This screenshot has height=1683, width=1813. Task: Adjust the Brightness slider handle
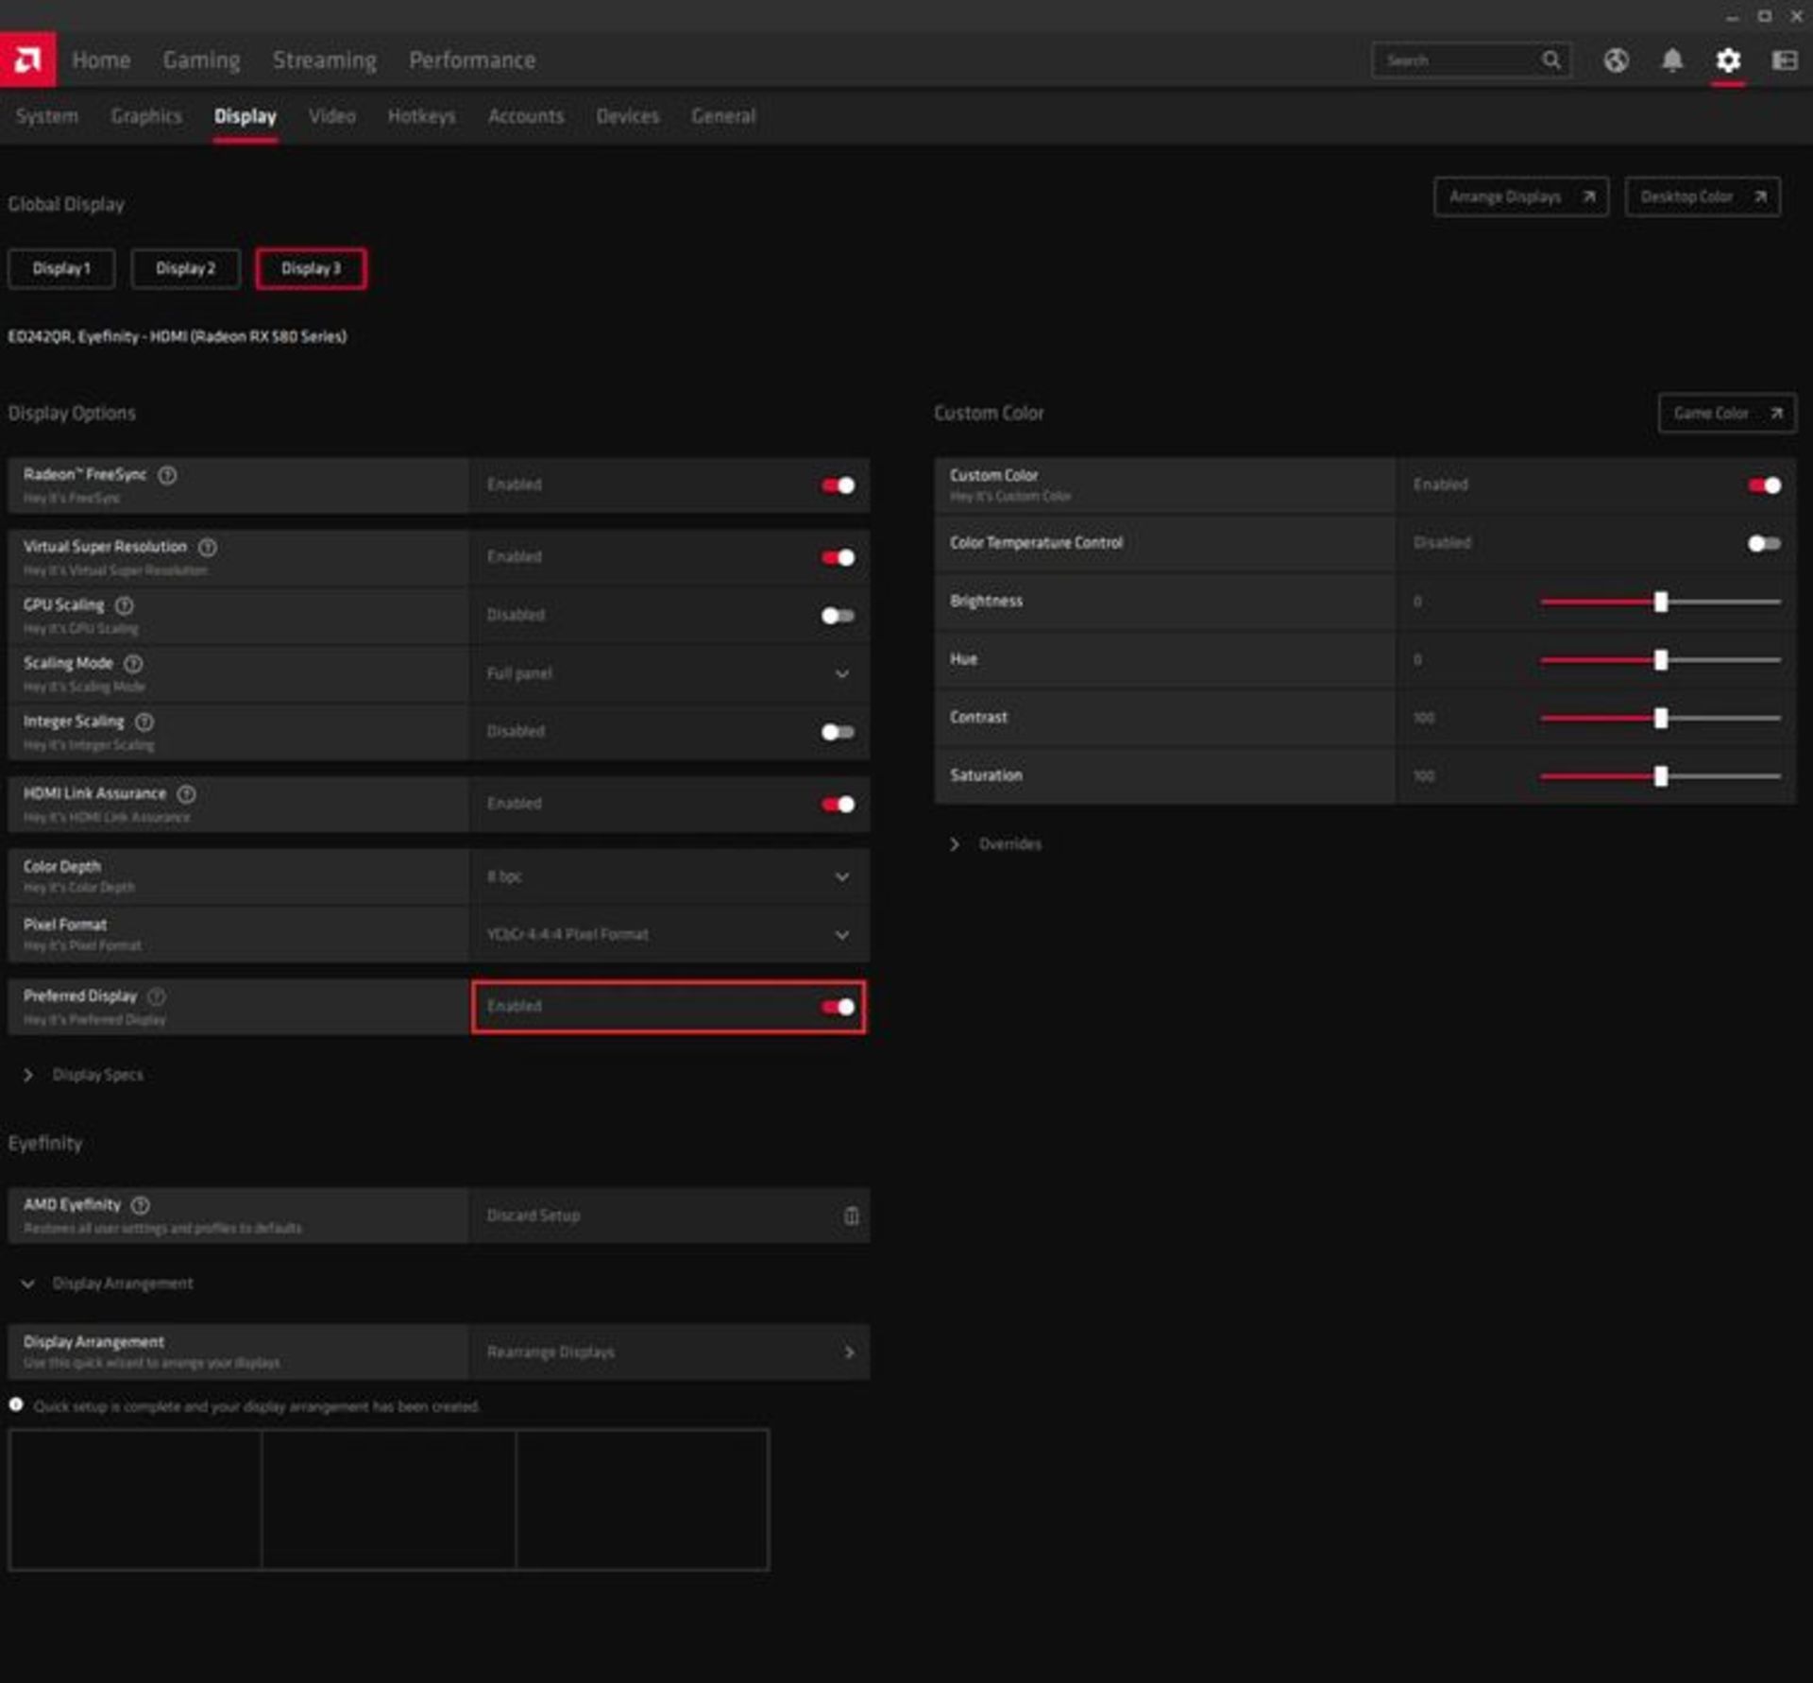coord(1661,602)
